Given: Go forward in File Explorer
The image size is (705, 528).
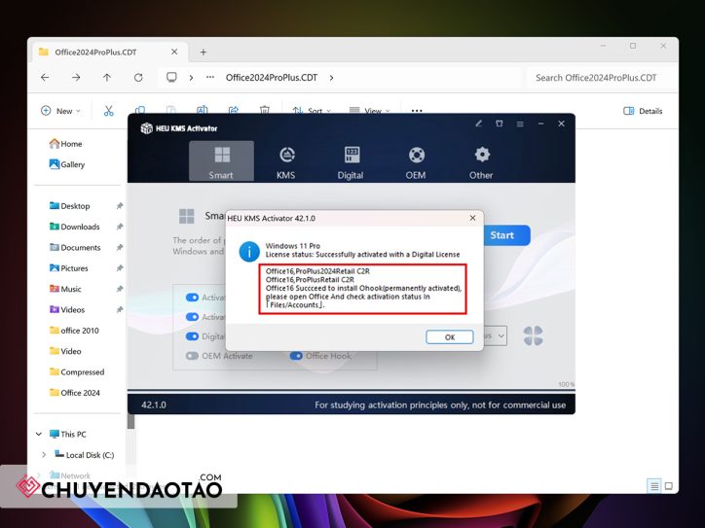Looking at the screenshot, I should click(x=76, y=77).
